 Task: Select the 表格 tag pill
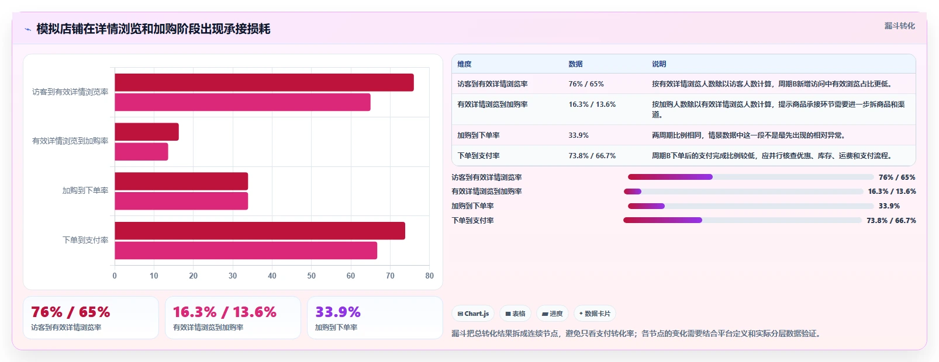515,314
